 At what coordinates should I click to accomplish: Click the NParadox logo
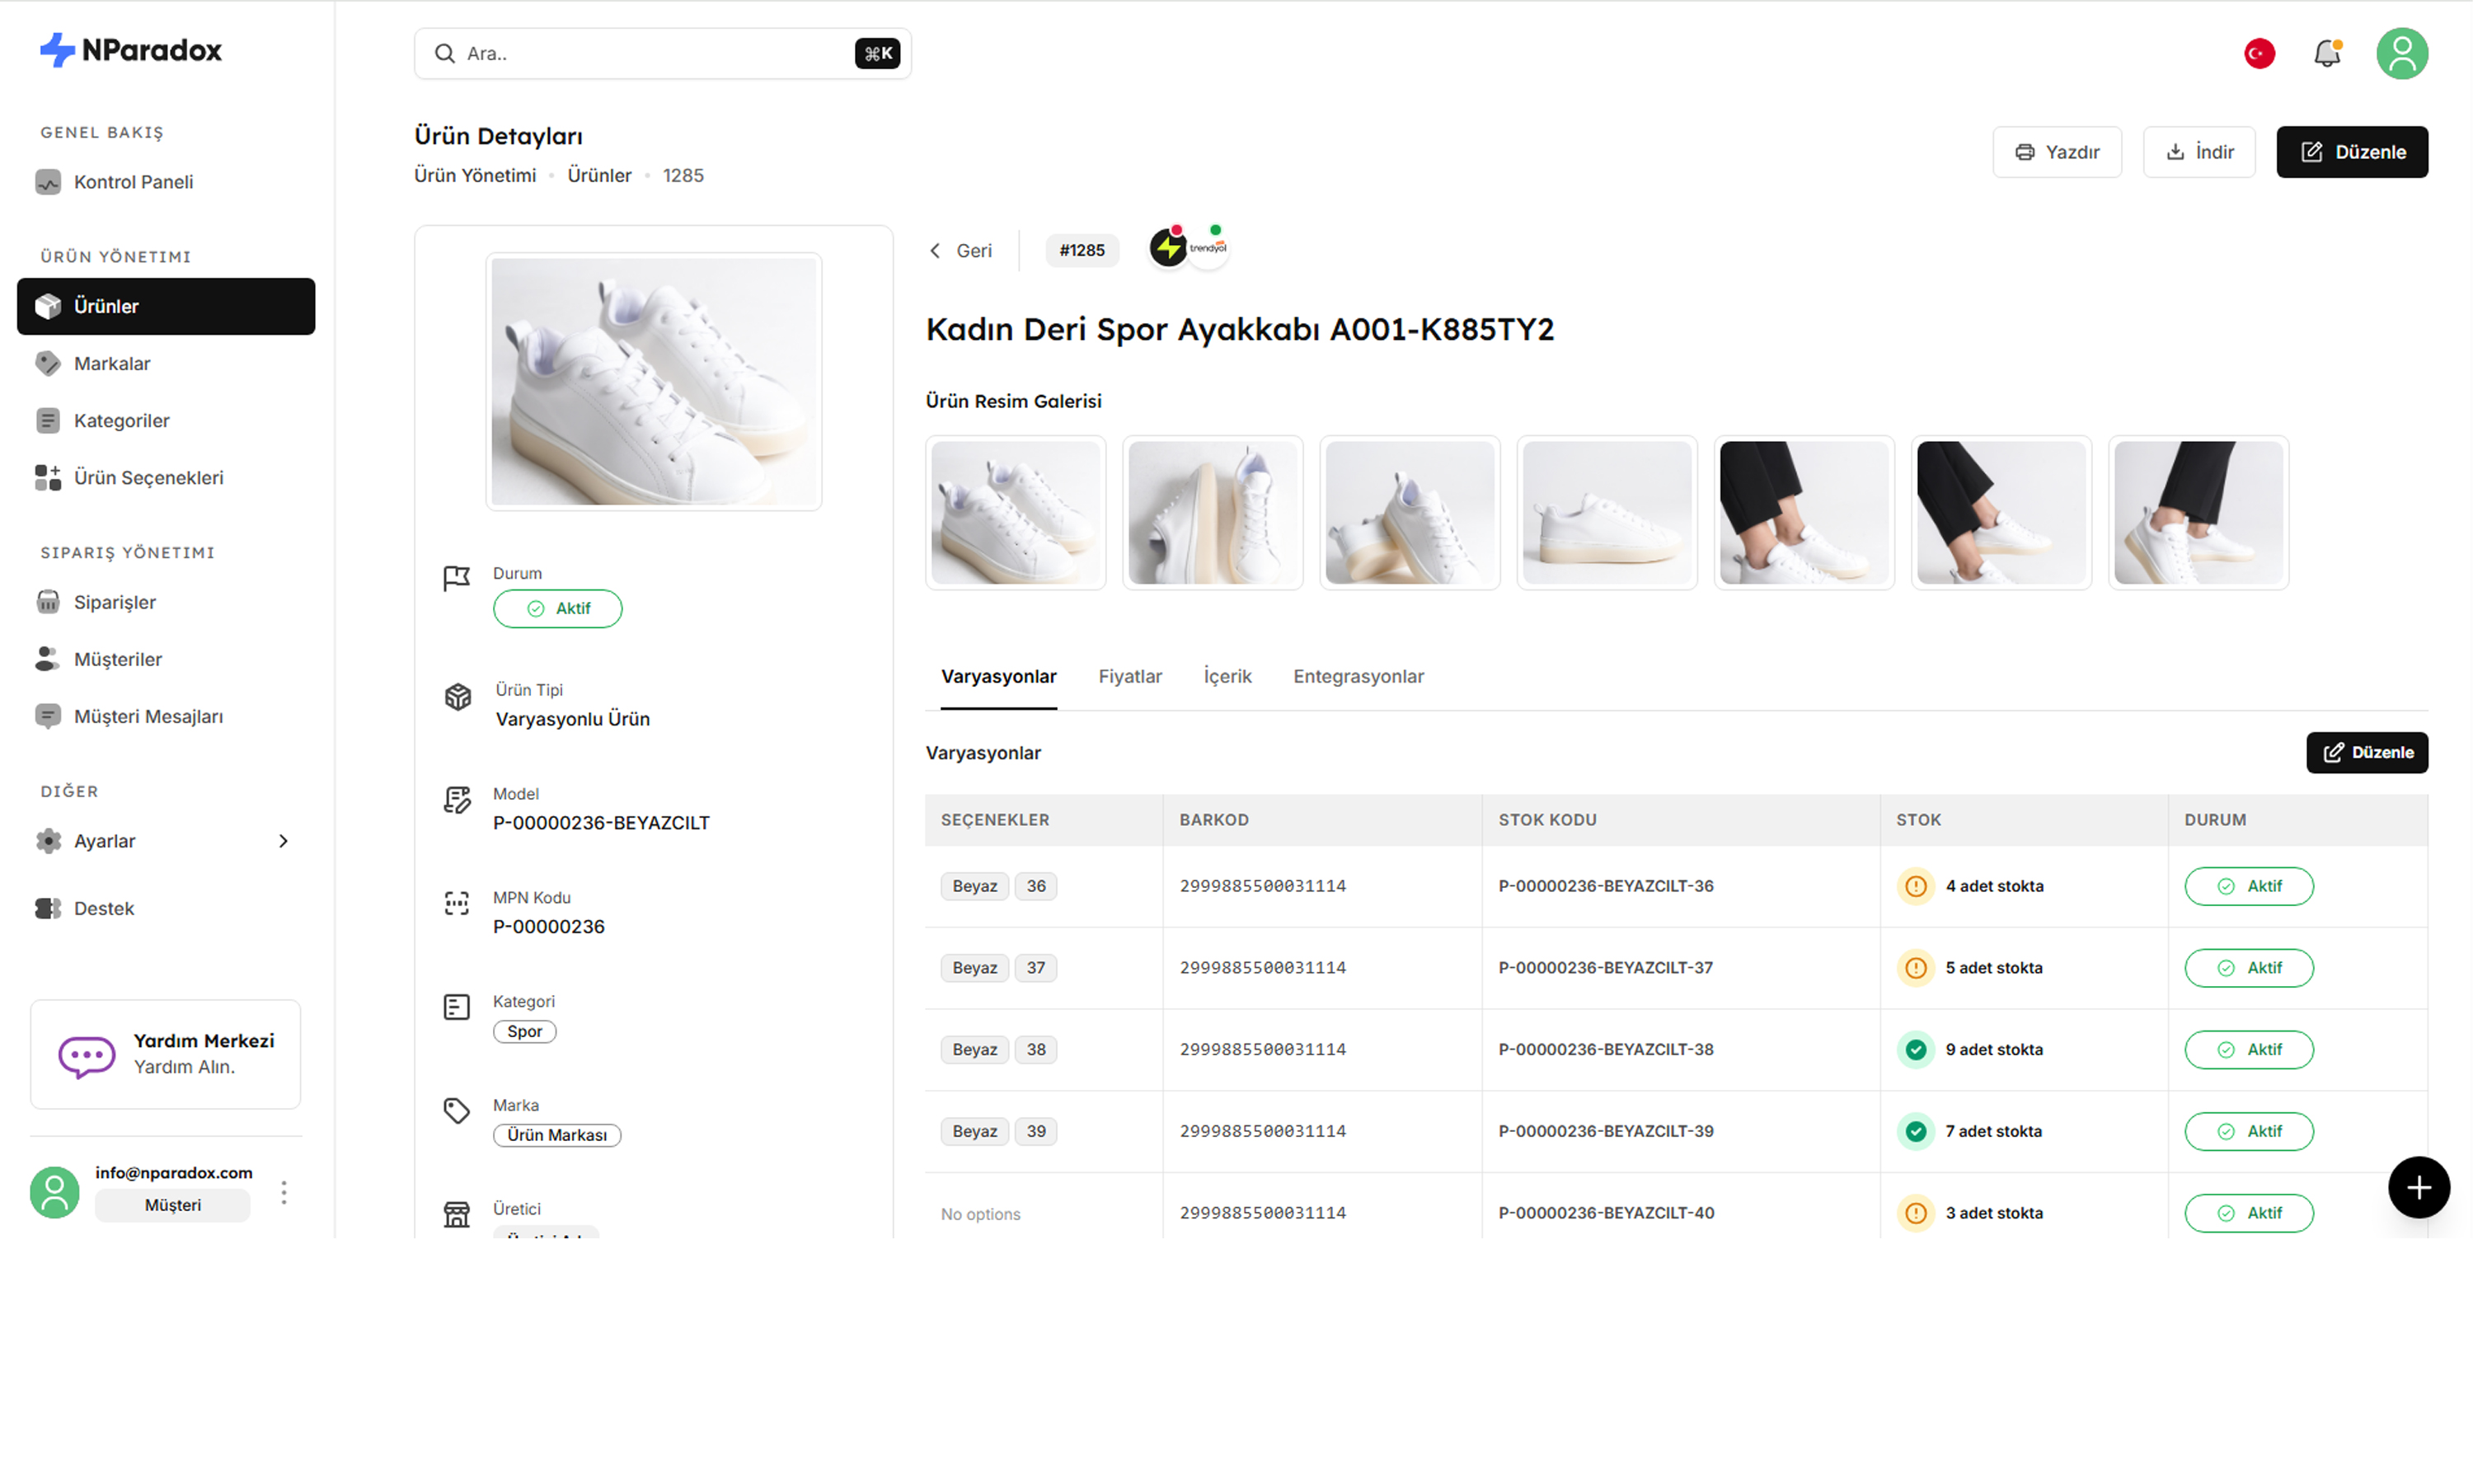point(131,50)
